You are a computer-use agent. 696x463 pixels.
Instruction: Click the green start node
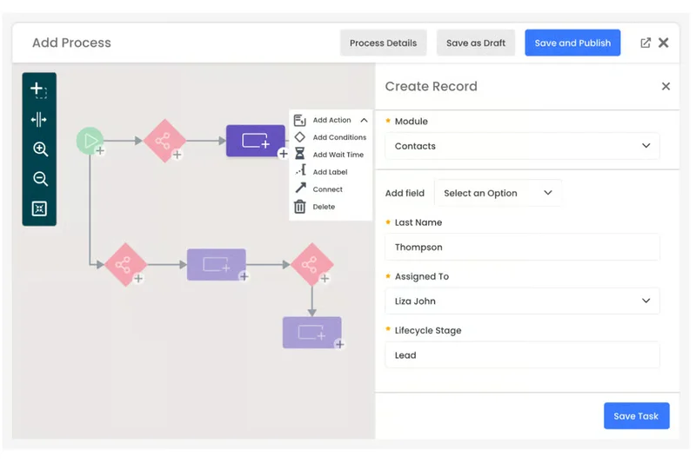(90, 141)
